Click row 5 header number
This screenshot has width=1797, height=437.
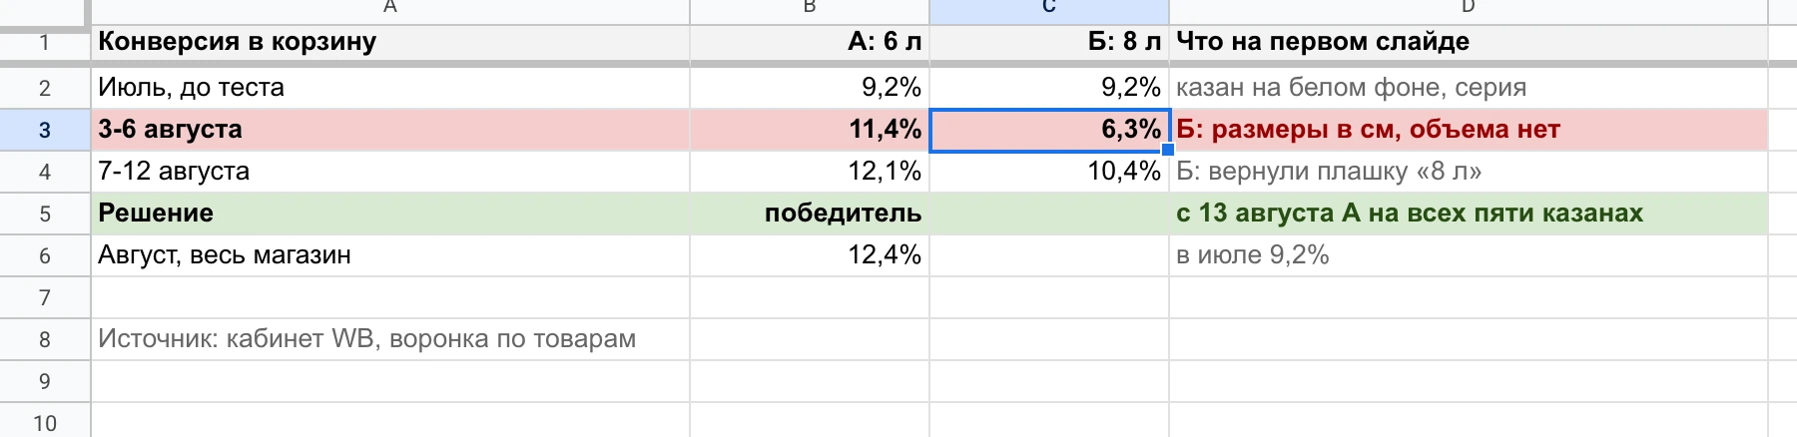tap(45, 214)
